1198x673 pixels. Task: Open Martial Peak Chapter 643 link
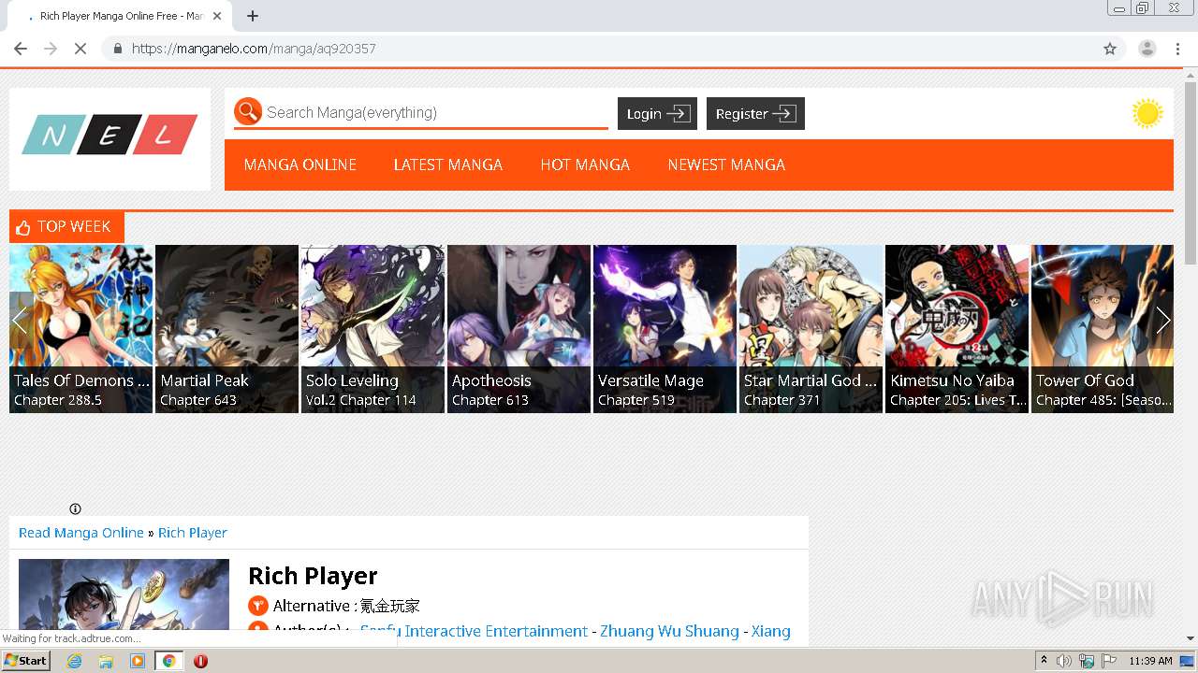[198, 400]
